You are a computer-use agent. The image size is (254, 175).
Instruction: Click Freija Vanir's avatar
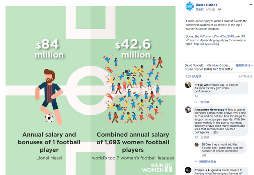pos(188,85)
